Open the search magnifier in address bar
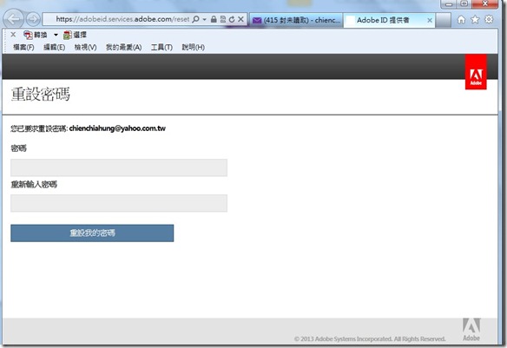Viewport: 507px width, 348px height. point(195,19)
